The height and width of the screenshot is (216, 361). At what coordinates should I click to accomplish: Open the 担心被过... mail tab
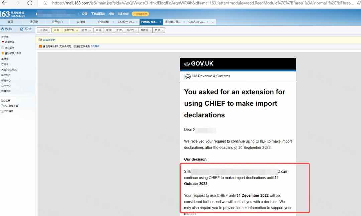tap(173, 22)
